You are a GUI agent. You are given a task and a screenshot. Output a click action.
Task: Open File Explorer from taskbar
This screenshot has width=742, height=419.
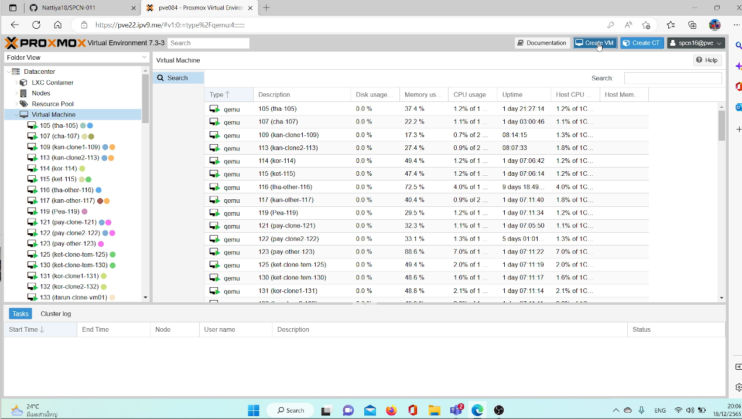pos(434,410)
